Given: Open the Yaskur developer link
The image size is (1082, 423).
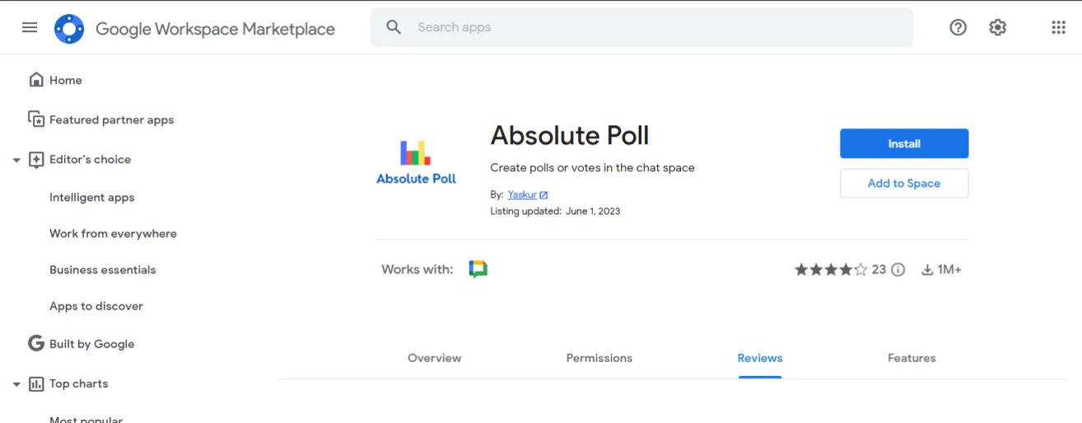Looking at the screenshot, I should 522,195.
